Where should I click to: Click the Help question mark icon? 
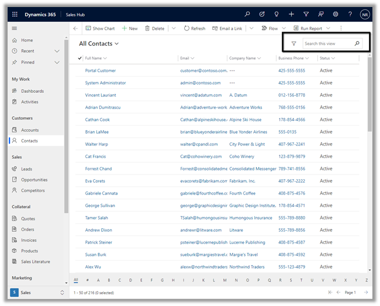coord(350,14)
